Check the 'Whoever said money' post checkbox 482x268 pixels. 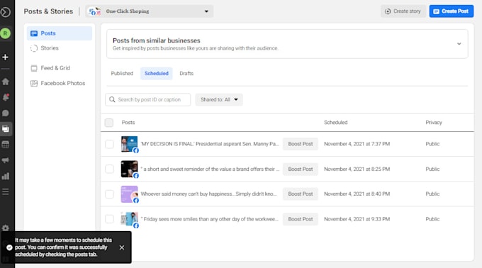coord(109,194)
